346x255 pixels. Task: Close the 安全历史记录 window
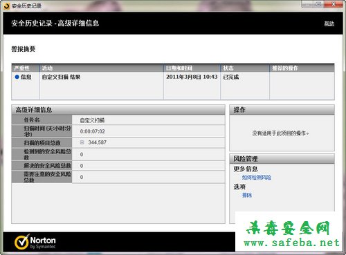click(334, 4)
